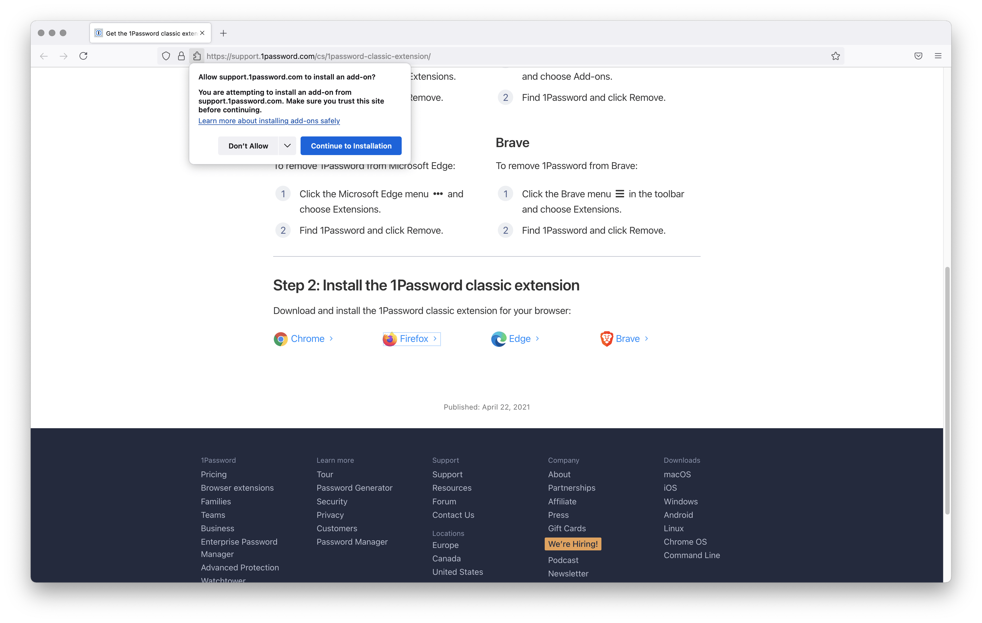Open a new tab with the plus

pos(223,33)
